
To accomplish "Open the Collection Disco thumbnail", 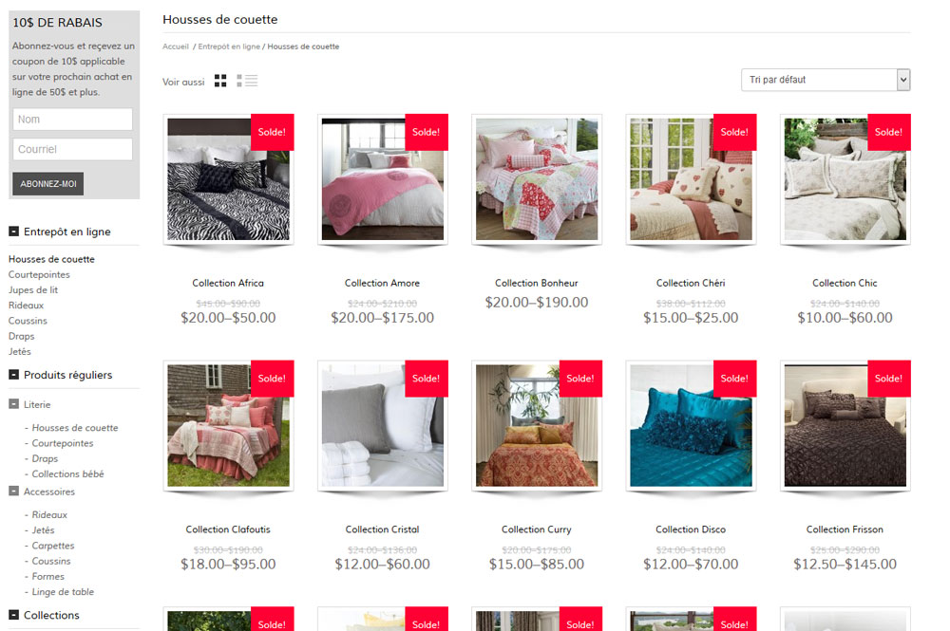I will pyautogui.click(x=691, y=425).
